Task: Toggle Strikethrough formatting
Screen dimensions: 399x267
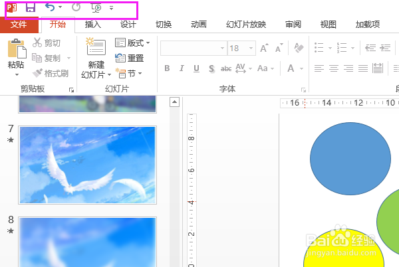Action: click(226, 68)
